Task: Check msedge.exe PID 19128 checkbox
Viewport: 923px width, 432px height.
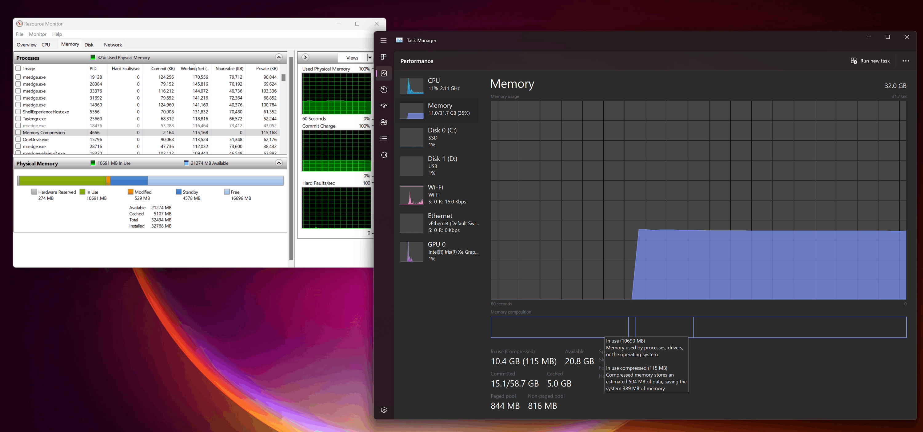Action: [18, 77]
